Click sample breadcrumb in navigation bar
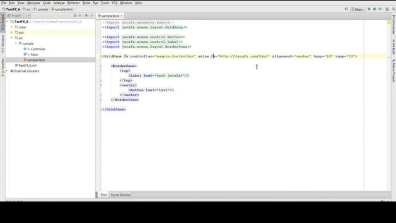The height and width of the screenshot is (223, 396). [41, 9]
